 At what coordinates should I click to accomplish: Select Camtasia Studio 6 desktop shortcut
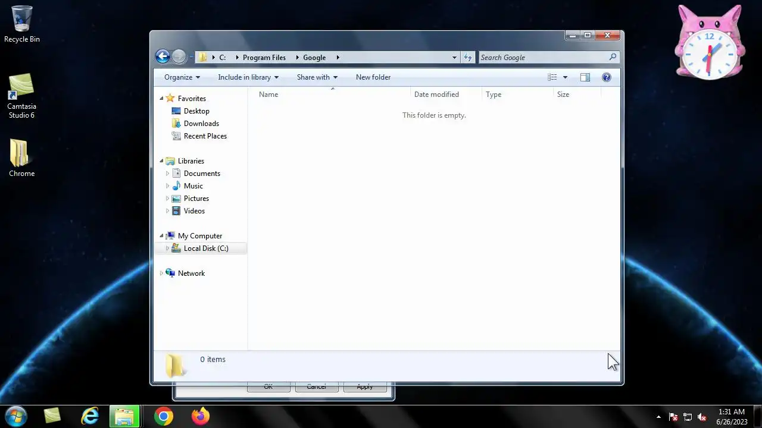pyautogui.click(x=21, y=96)
